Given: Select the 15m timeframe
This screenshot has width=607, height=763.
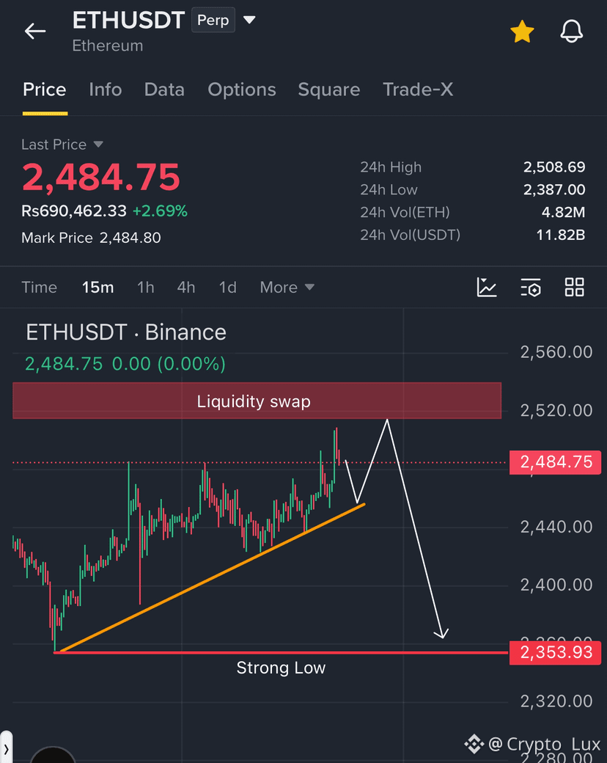Looking at the screenshot, I should coord(98,287).
